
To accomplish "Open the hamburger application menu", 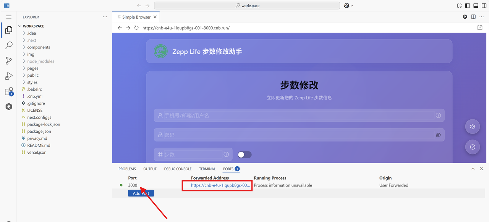I will [8, 17].
